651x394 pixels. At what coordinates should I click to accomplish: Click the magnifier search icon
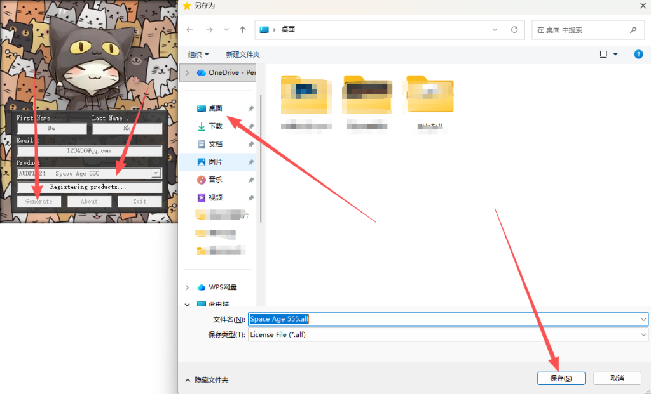pyautogui.click(x=633, y=29)
